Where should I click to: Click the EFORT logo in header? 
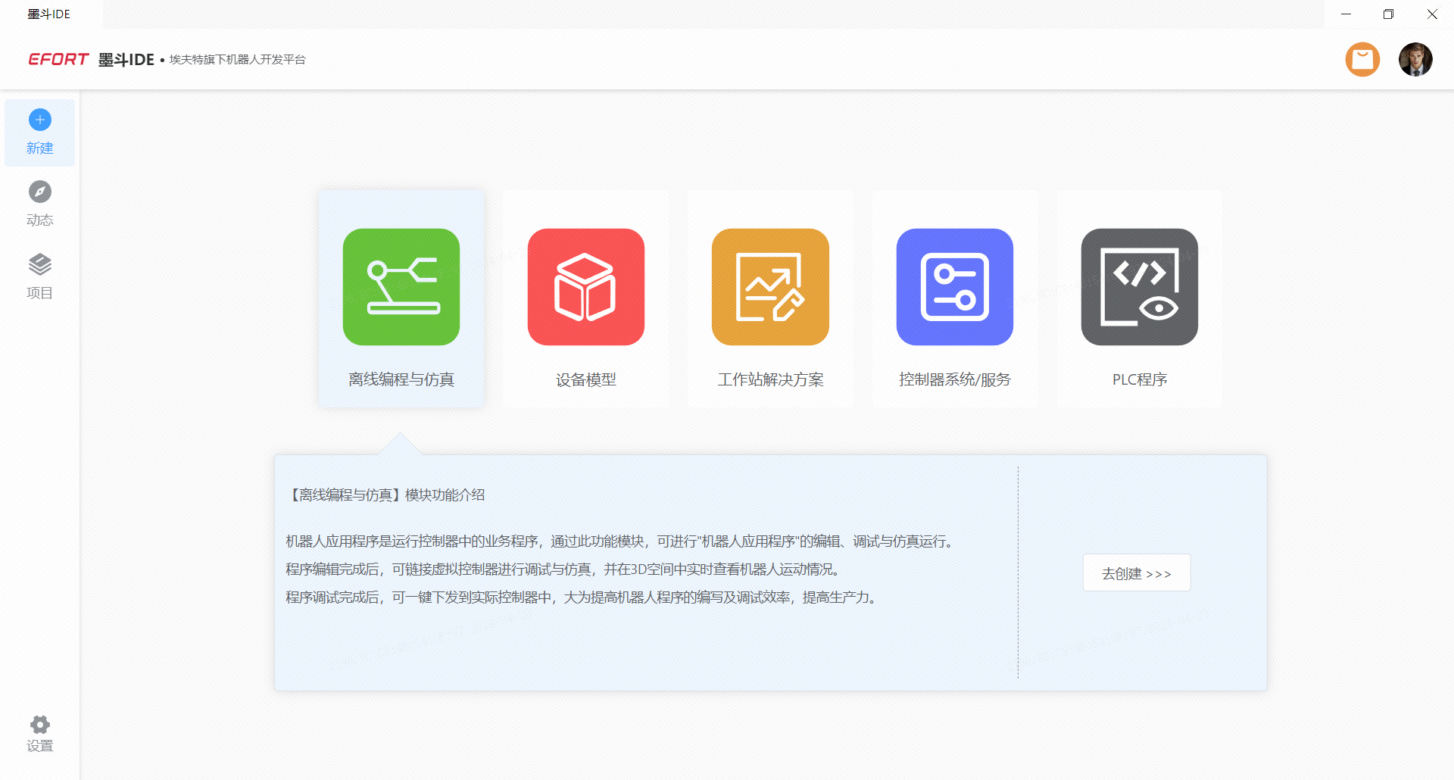pos(58,59)
